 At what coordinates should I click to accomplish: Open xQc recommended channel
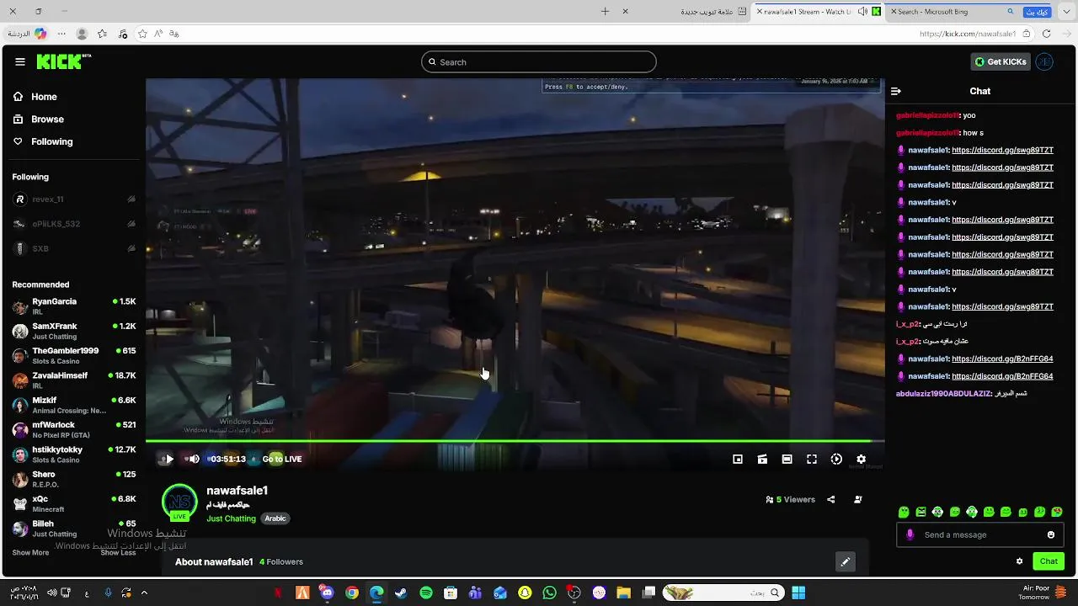[x=74, y=503]
